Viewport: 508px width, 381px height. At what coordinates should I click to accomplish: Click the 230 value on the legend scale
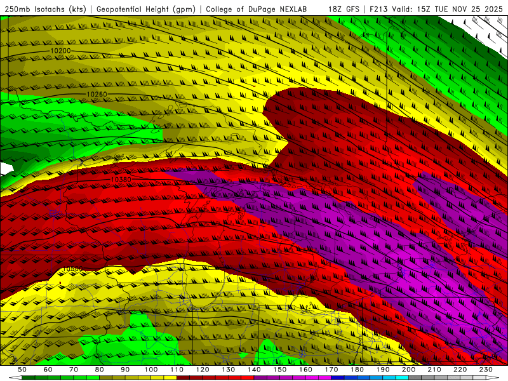pyautogui.click(x=486, y=370)
